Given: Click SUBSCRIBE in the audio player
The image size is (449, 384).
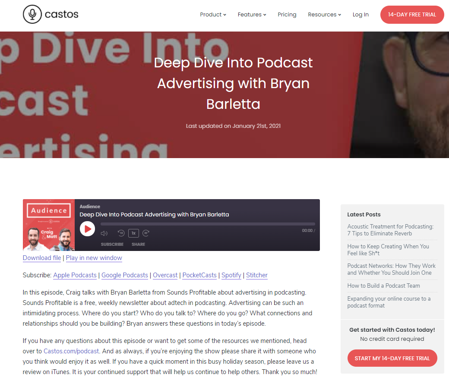Looking at the screenshot, I should point(112,244).
